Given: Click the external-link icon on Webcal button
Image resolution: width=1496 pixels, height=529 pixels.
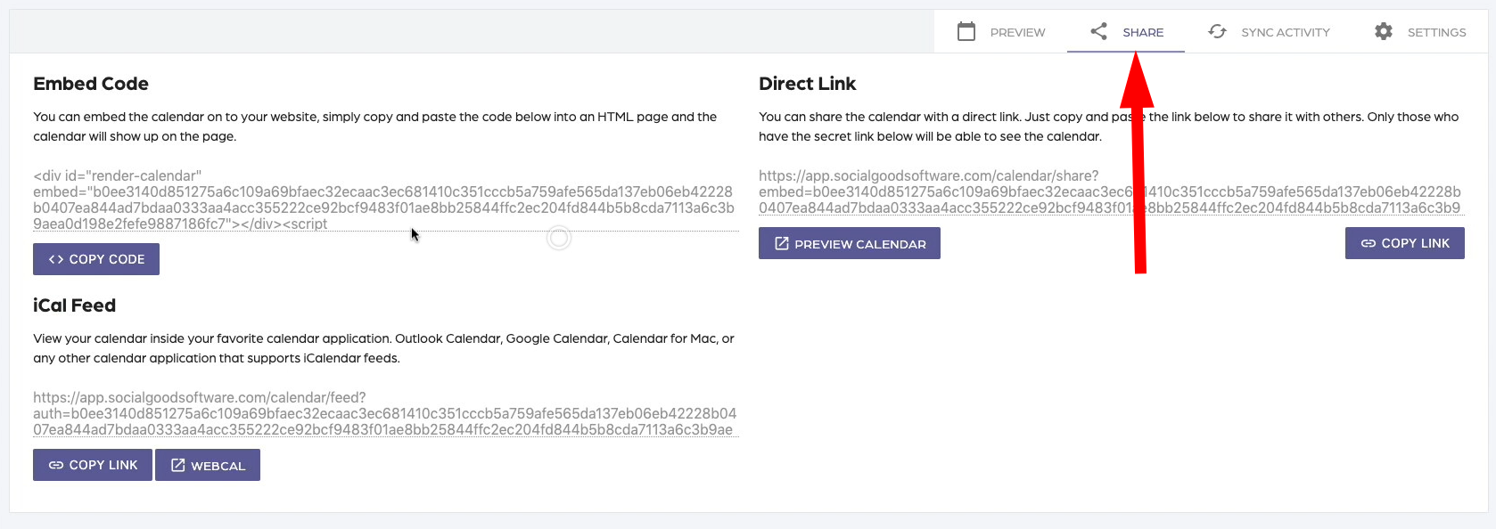Looking at the screenshot, I should pyautogui.click(x=177, y=465).
